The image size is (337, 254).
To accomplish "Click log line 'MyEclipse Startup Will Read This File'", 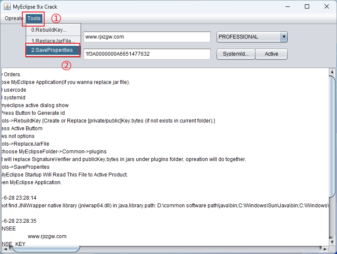I will (x=64, y=175).
